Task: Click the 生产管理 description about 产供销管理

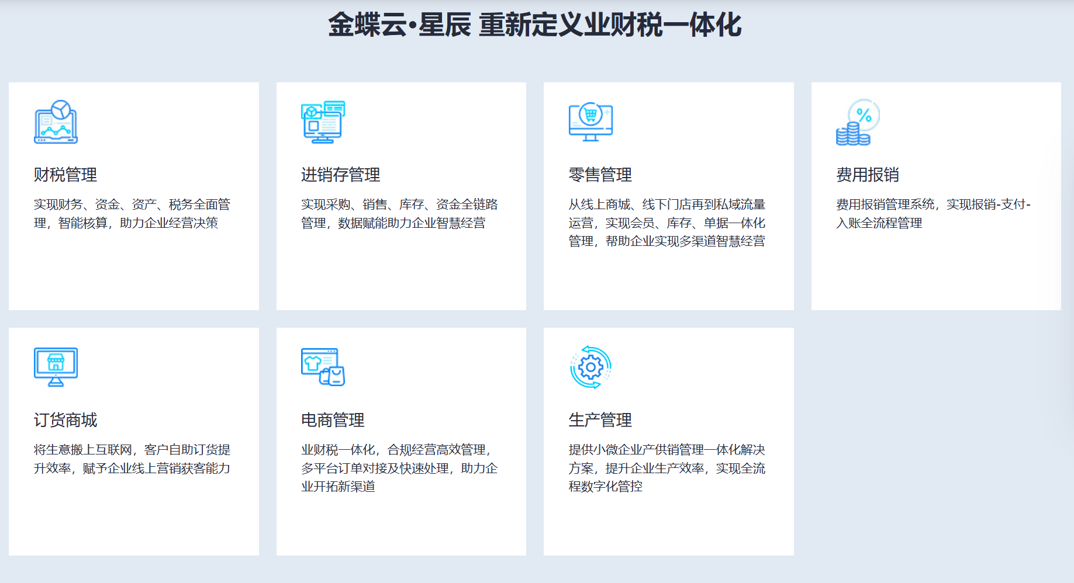Action: [x=666, y=468]
